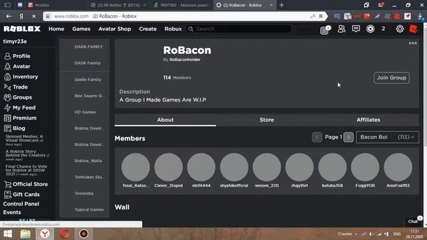Go to previous members page
This screenshot has width=427, height=240.
(317, 137)
